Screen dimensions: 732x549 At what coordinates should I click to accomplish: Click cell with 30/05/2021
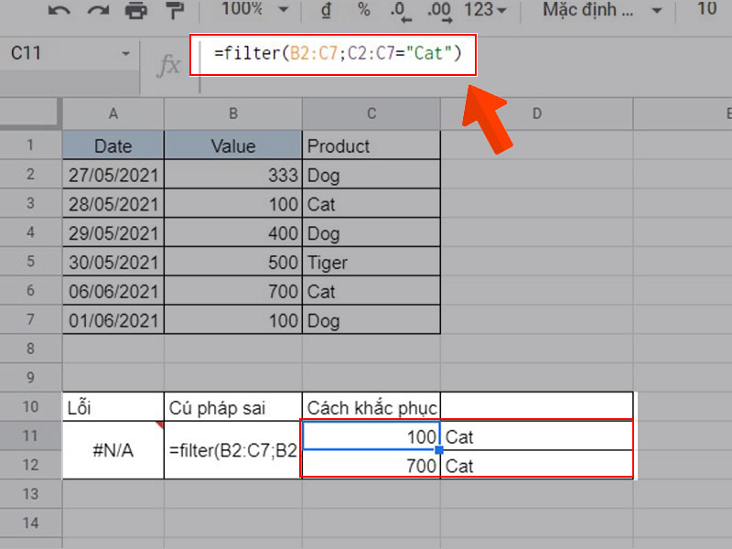point(113,262)
